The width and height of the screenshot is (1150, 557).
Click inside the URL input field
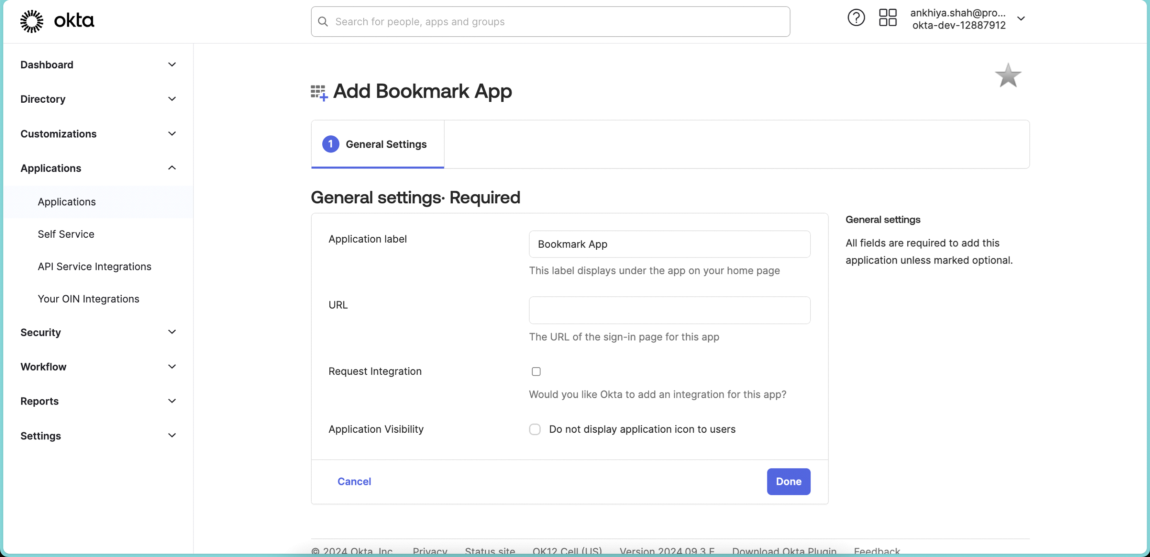(669, 310)
